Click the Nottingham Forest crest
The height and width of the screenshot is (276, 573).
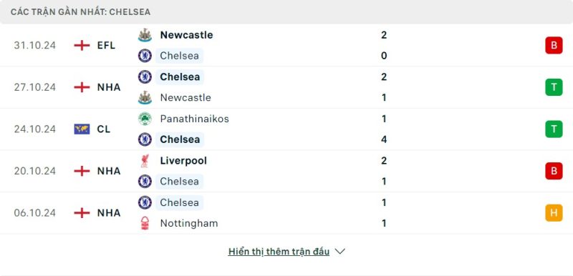[145, 223]
